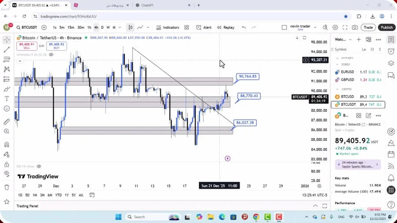
Task: Add symbol to watchlist plus icon
Action: (x=359, y=39)
